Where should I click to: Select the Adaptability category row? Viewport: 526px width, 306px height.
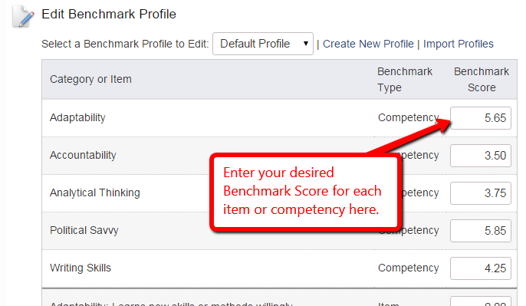pos(279,118)
